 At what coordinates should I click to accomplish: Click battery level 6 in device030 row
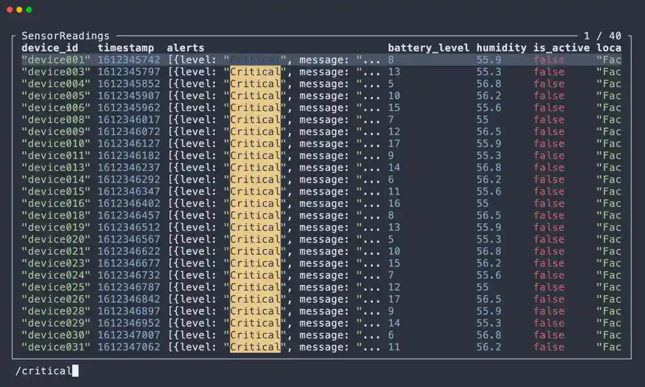[x=391, y=335]
